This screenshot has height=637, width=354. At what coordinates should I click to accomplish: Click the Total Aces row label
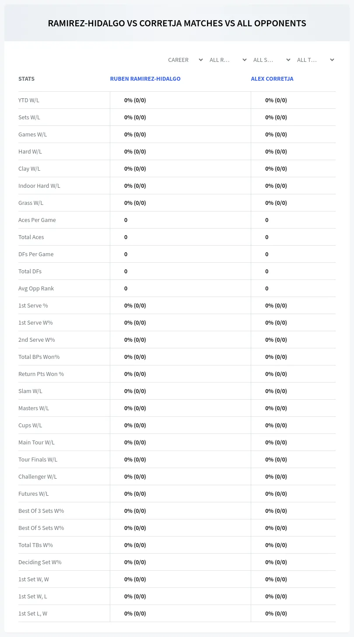(31, 237)
